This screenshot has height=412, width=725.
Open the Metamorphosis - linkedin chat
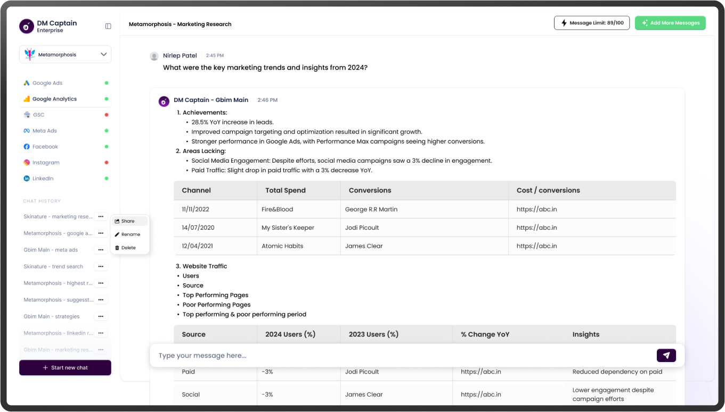58,333
